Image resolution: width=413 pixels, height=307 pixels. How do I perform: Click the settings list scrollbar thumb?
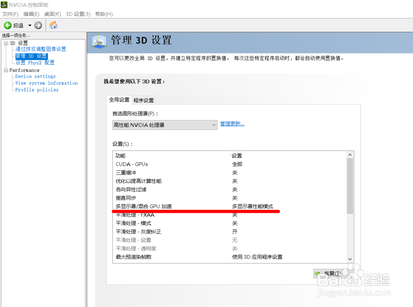pyautogui.click(x=350, y=186)
